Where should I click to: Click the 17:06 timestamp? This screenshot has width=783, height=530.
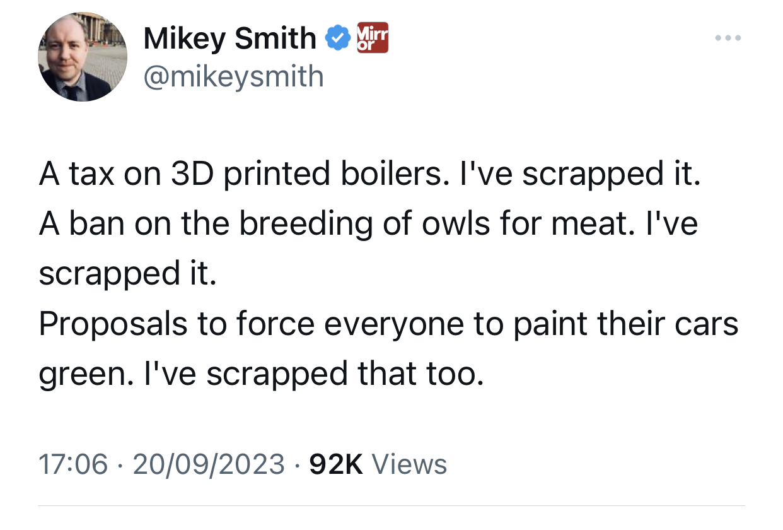click(73, 464)
